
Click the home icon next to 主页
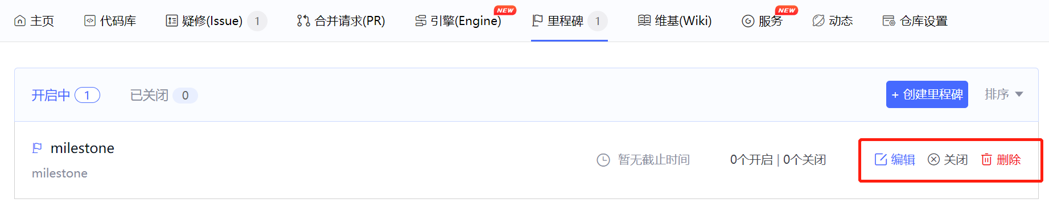(x=20, y=21)
